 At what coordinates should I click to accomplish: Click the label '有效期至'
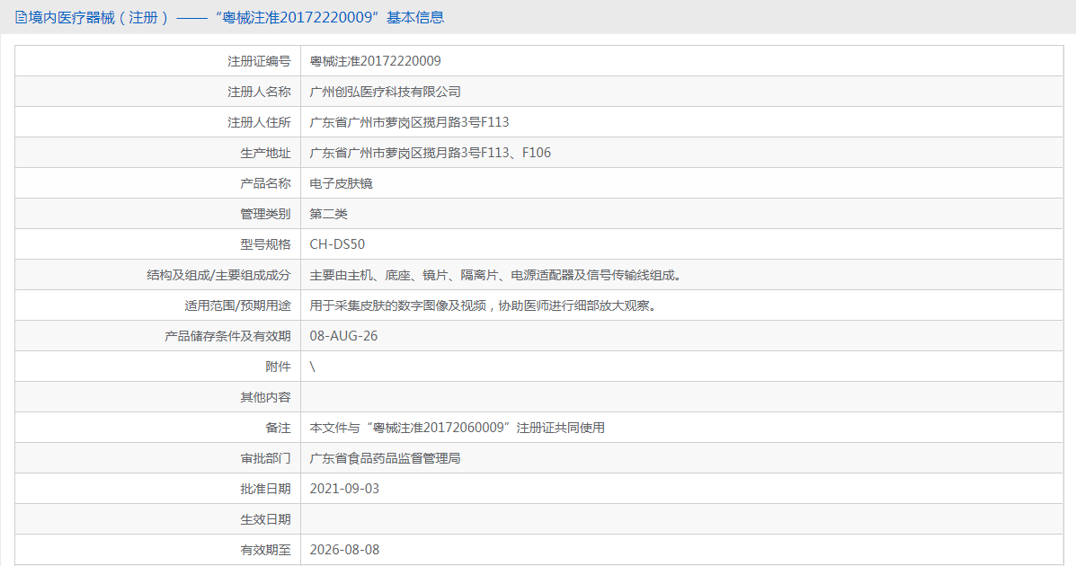coord(265,550)
